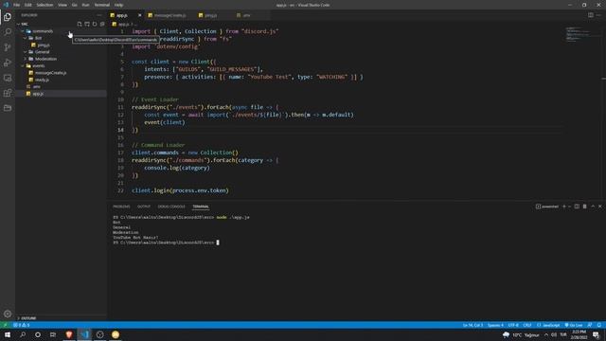Viewport: 606px width, 341px height.
Task: Open the powershell terminal selector
Action: coord(547,206)
